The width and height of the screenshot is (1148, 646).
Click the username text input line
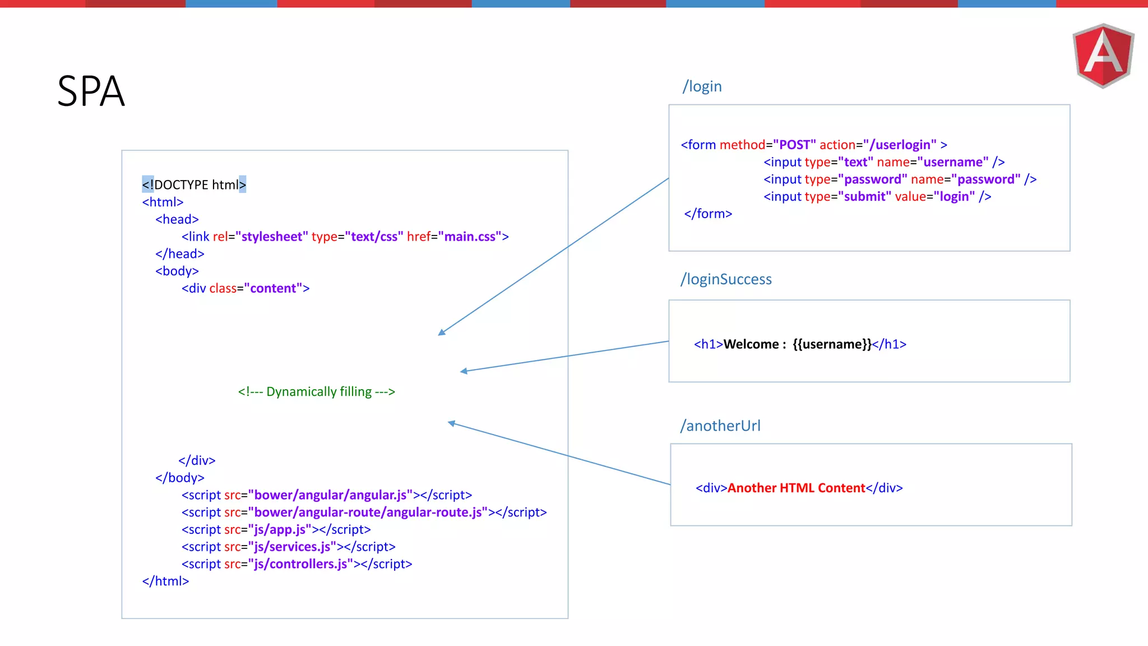click(x=883, y=162)
